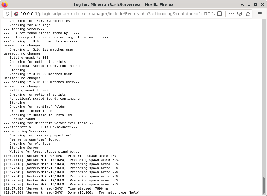
Task: Click 'Preparing spawn area: 76%' line
Action: [61, 176]
